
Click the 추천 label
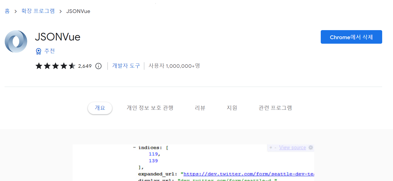[50, 51]
